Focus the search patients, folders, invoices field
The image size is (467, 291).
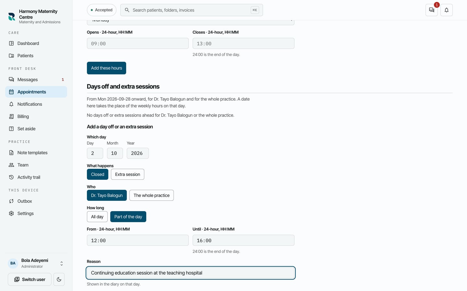coord(191,10)
